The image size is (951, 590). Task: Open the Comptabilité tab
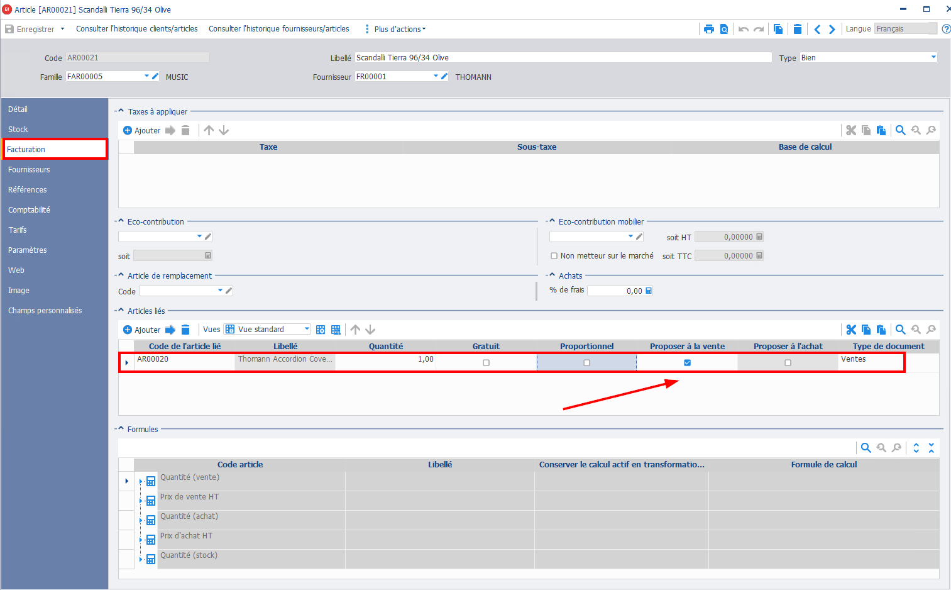click(x=55, y=209)
